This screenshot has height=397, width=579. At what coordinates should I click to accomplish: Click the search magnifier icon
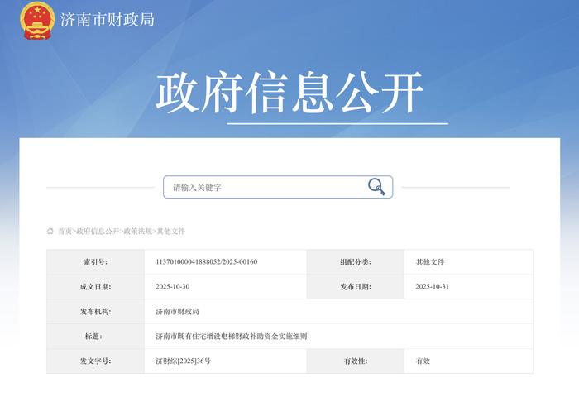click(376, 186)
